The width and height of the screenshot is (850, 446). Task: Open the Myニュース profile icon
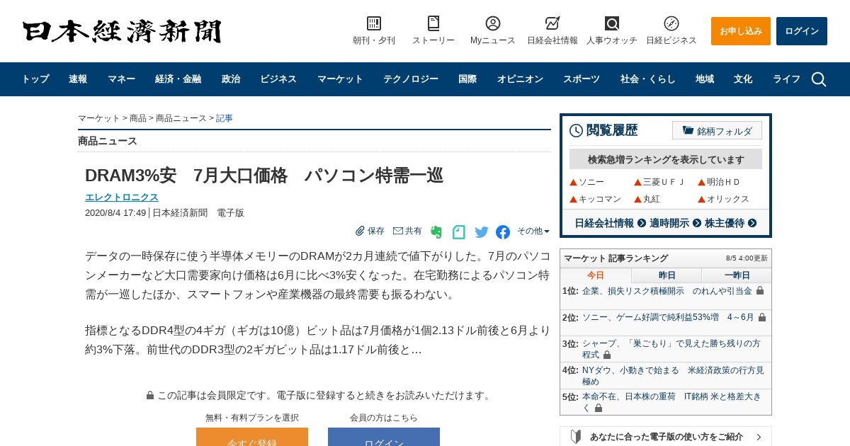point(493,23)
